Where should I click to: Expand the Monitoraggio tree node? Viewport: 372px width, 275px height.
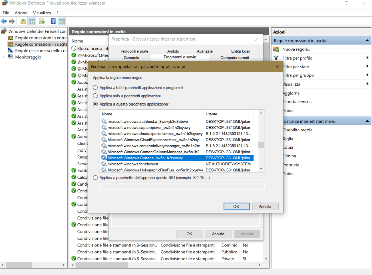click(4, 57)
